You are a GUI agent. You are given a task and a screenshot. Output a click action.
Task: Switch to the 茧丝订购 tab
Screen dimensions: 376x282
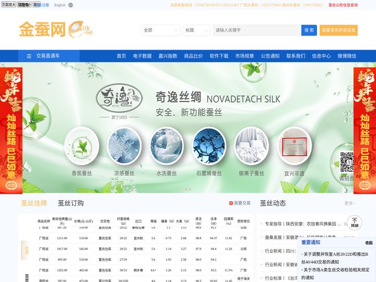[x=70, y=203]
